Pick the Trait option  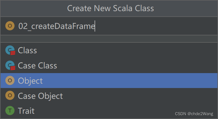(109, 111)
